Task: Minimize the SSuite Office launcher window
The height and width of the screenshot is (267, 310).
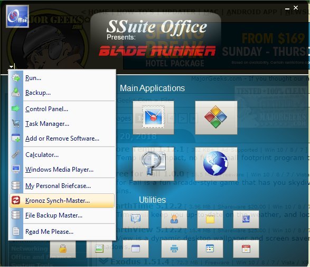Action: [287, 8]
